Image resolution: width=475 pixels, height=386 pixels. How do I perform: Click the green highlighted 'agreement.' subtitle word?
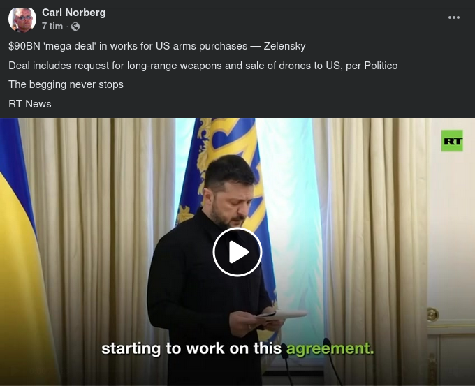330,348
